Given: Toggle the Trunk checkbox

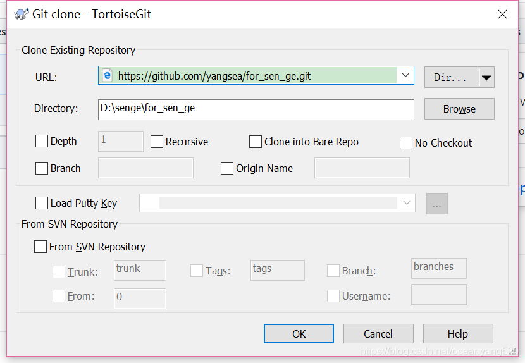Looking at the screenshot, I should (x=59, y=271).
